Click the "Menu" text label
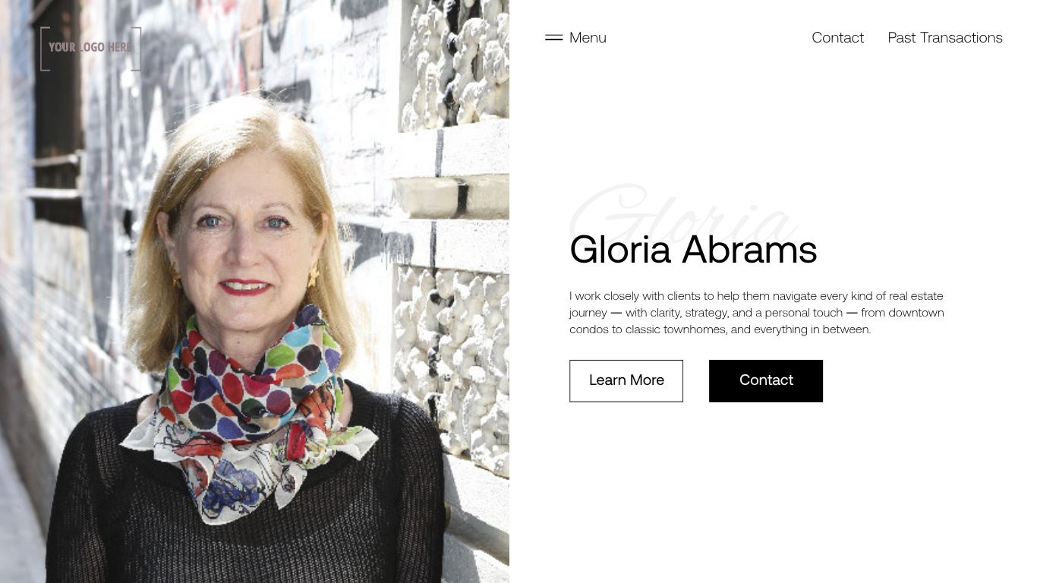1037x583 pixels. click(x=588, y=38)
